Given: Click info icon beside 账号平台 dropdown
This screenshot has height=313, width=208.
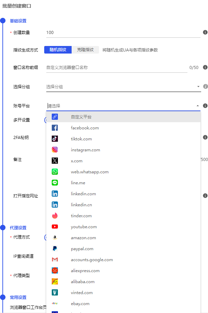Looking at the screenshot, I should 205,106.
